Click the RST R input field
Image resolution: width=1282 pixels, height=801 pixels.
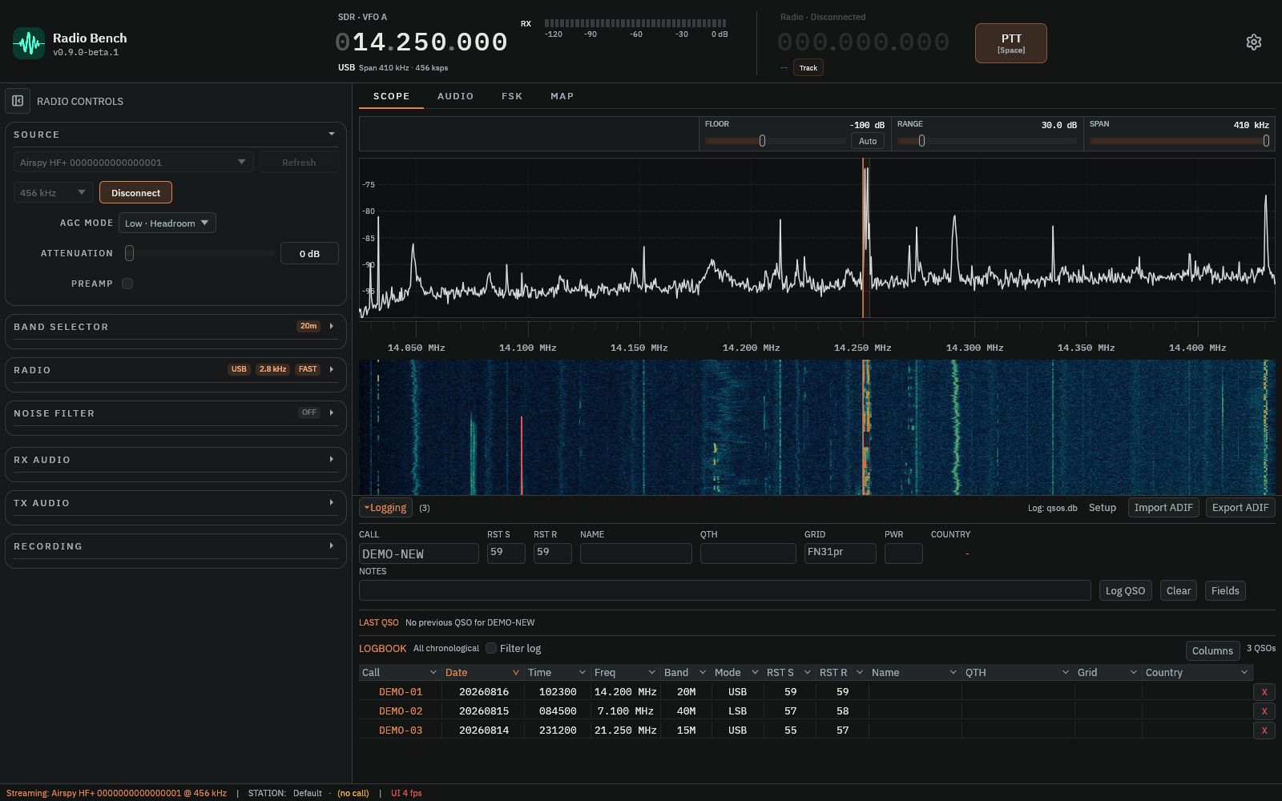coord(553,553)
